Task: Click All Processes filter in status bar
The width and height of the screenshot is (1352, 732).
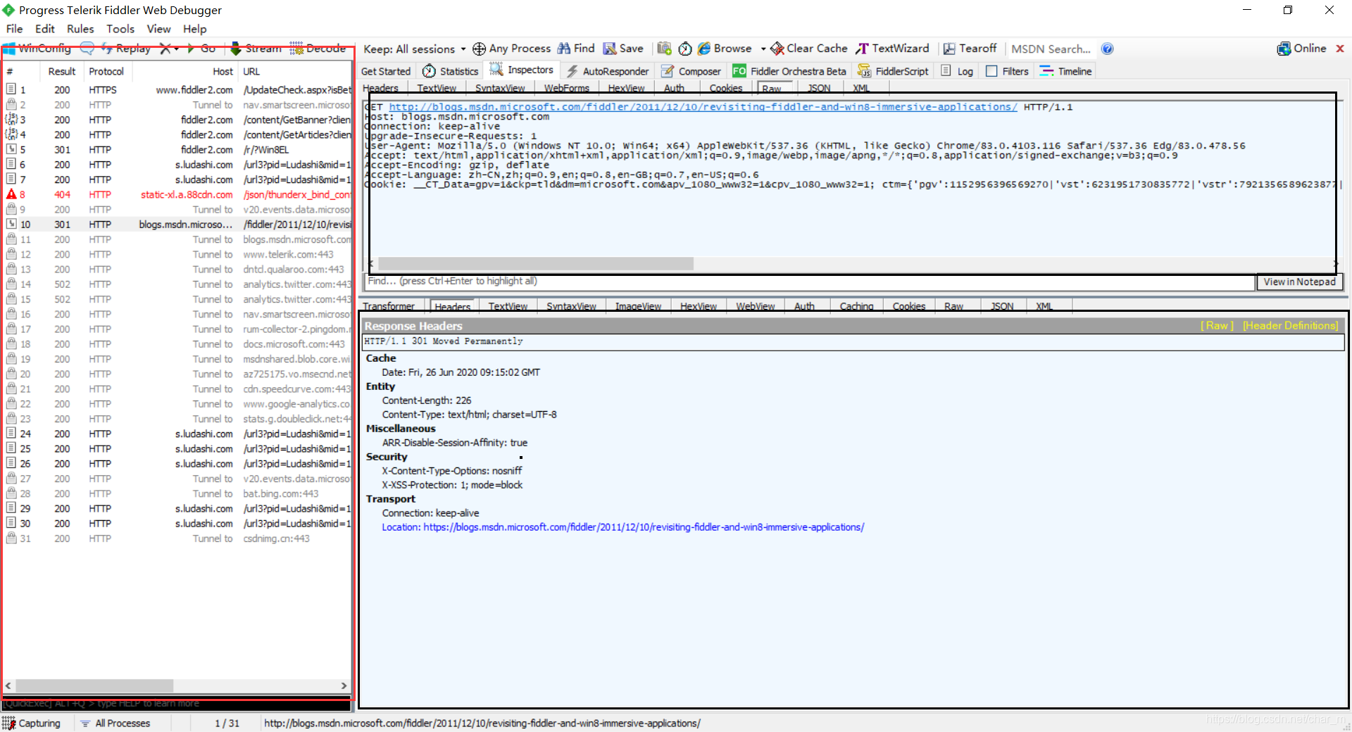Action: (115, 723)
